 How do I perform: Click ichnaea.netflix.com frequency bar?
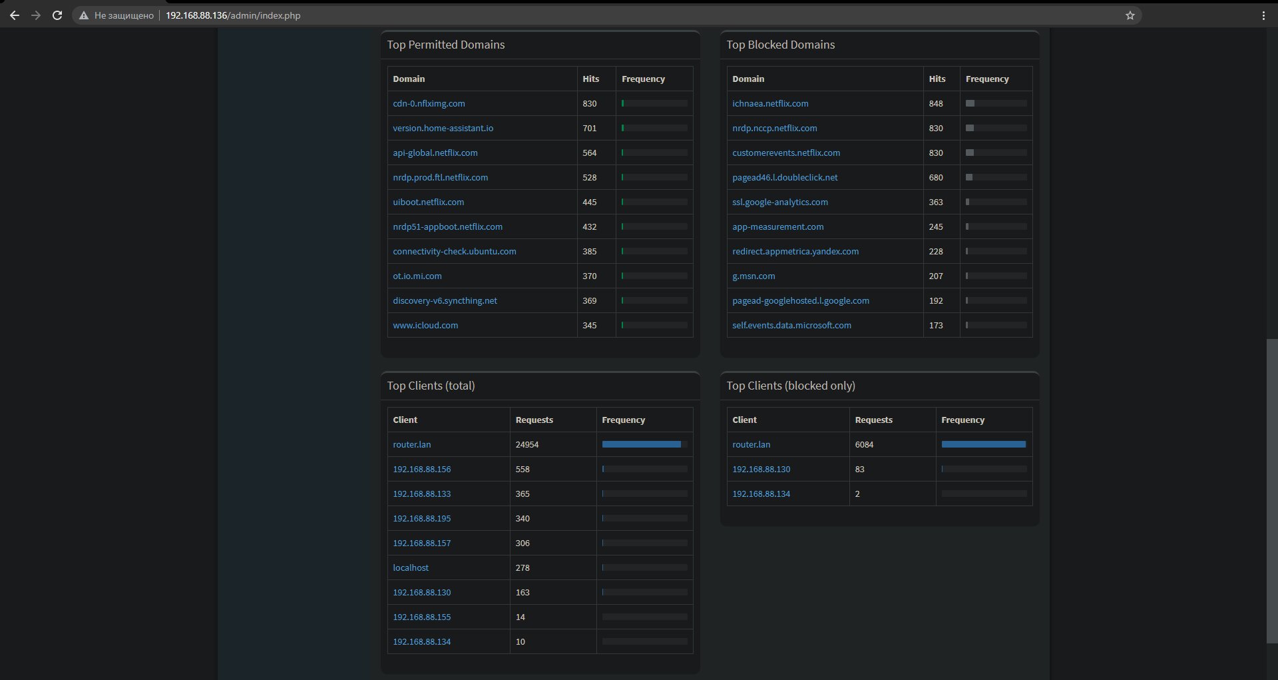point(996,103)
